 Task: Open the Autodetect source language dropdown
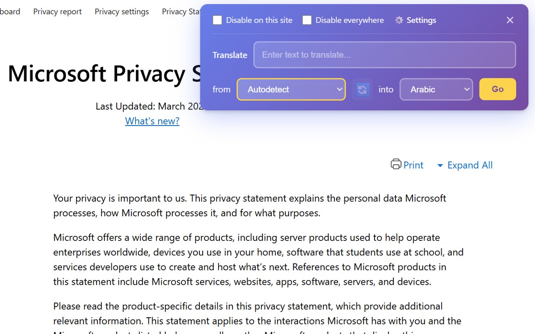(x=291, y=89)
